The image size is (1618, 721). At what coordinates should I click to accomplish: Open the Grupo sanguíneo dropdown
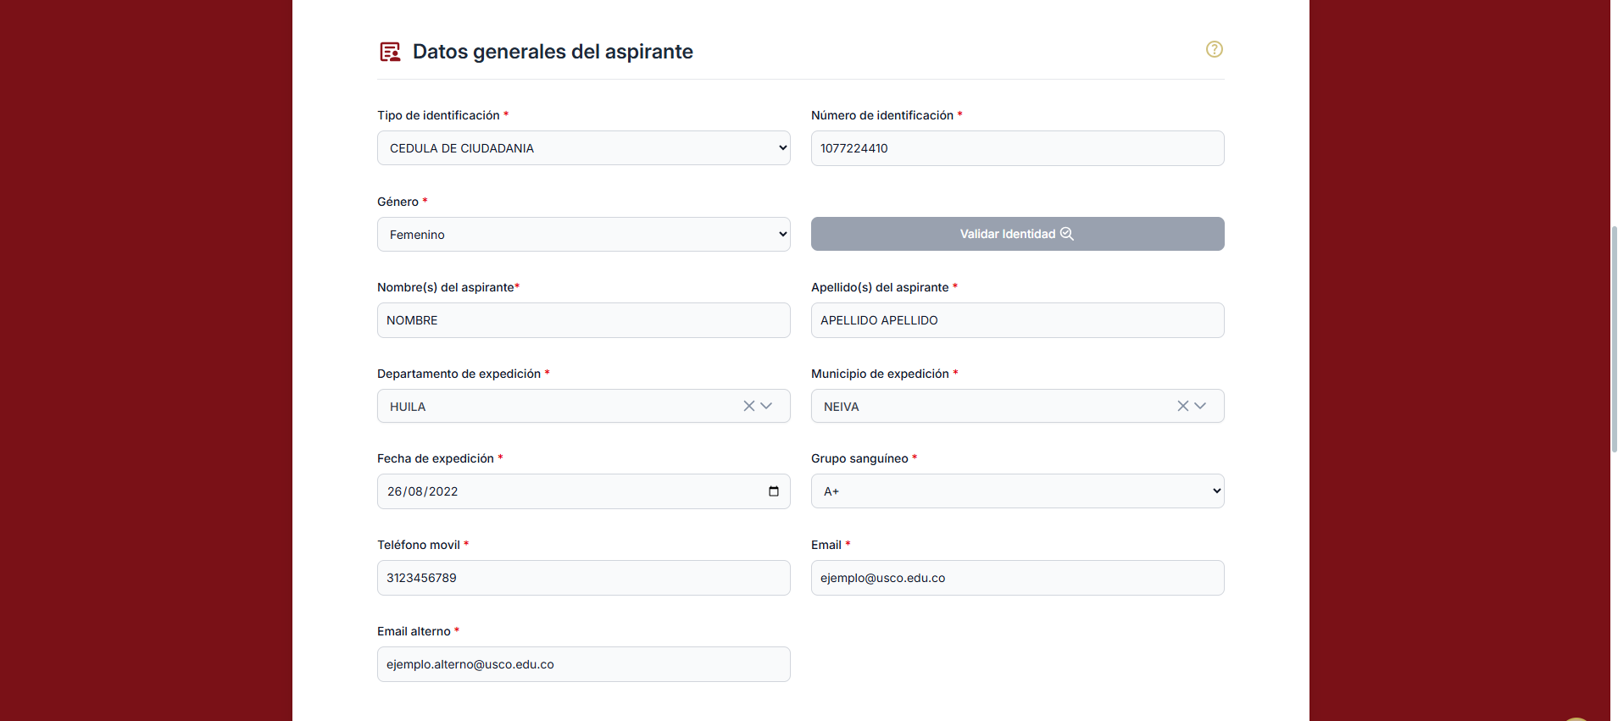pyautogui.click(x=1017, y=491)
